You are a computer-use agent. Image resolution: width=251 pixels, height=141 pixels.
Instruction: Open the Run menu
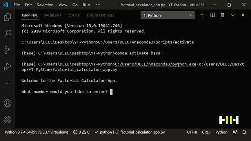86,5
